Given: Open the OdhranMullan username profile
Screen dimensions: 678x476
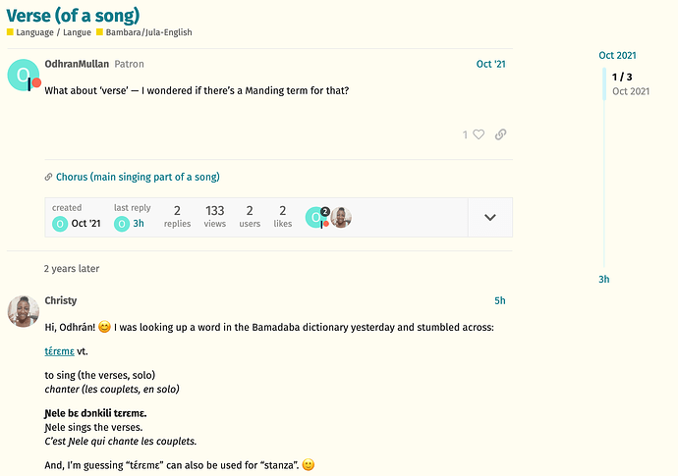Looking at the screenshot, I should click(x=77, y=64).
